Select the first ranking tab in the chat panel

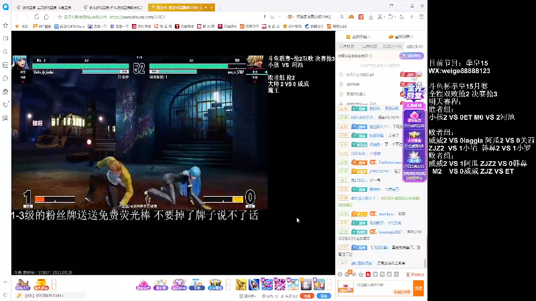346,46
